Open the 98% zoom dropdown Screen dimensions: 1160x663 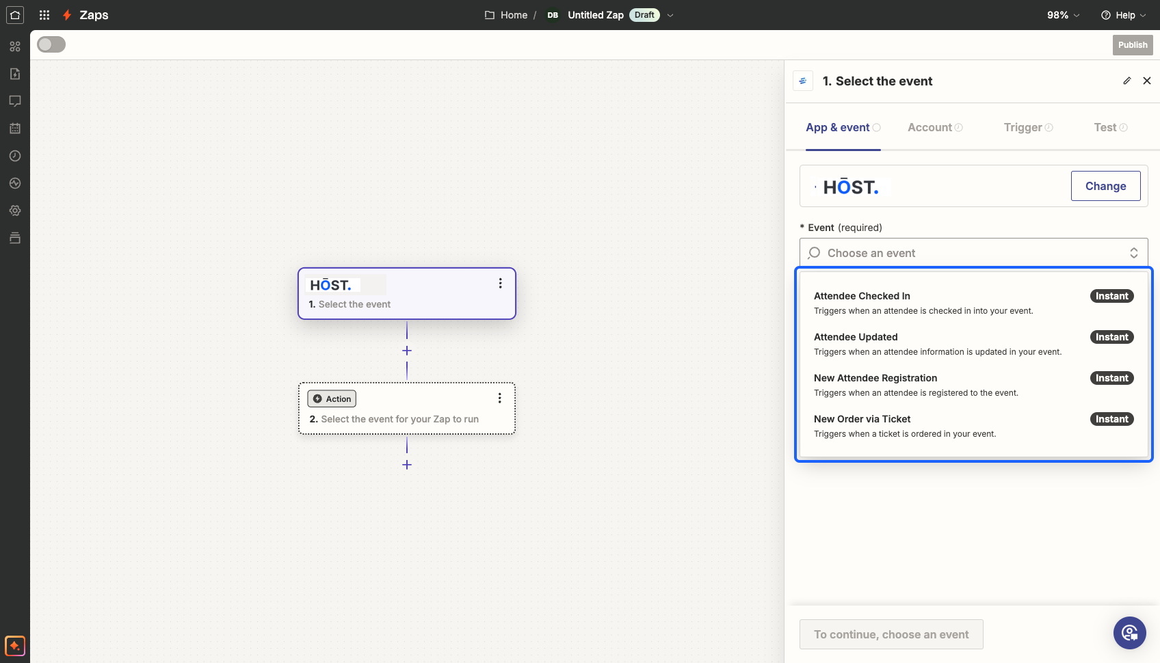(1064, 15)
